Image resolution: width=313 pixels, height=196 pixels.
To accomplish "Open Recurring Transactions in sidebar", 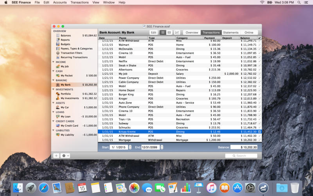I will point(74,57).
